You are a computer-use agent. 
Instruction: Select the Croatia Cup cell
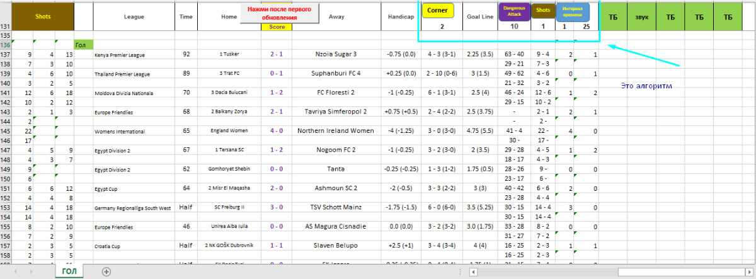134,246
